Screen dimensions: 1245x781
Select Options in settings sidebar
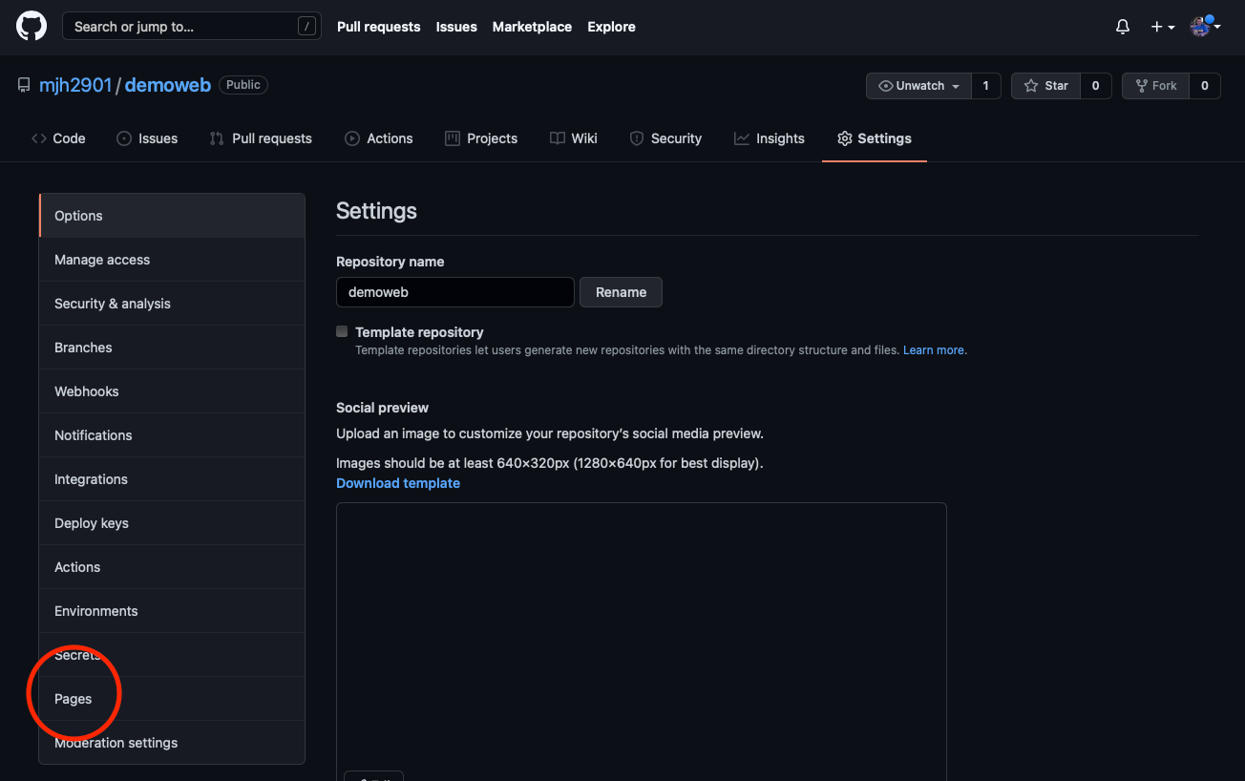172,216
